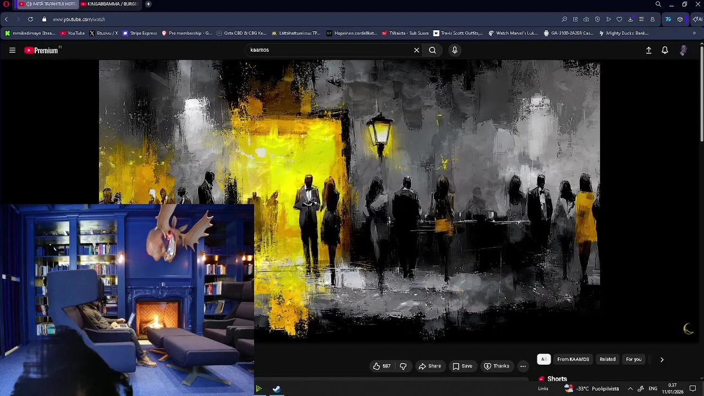Viewport: 704px width, 396px height.
Task: Dislike the video
Action: pos(403,366)
